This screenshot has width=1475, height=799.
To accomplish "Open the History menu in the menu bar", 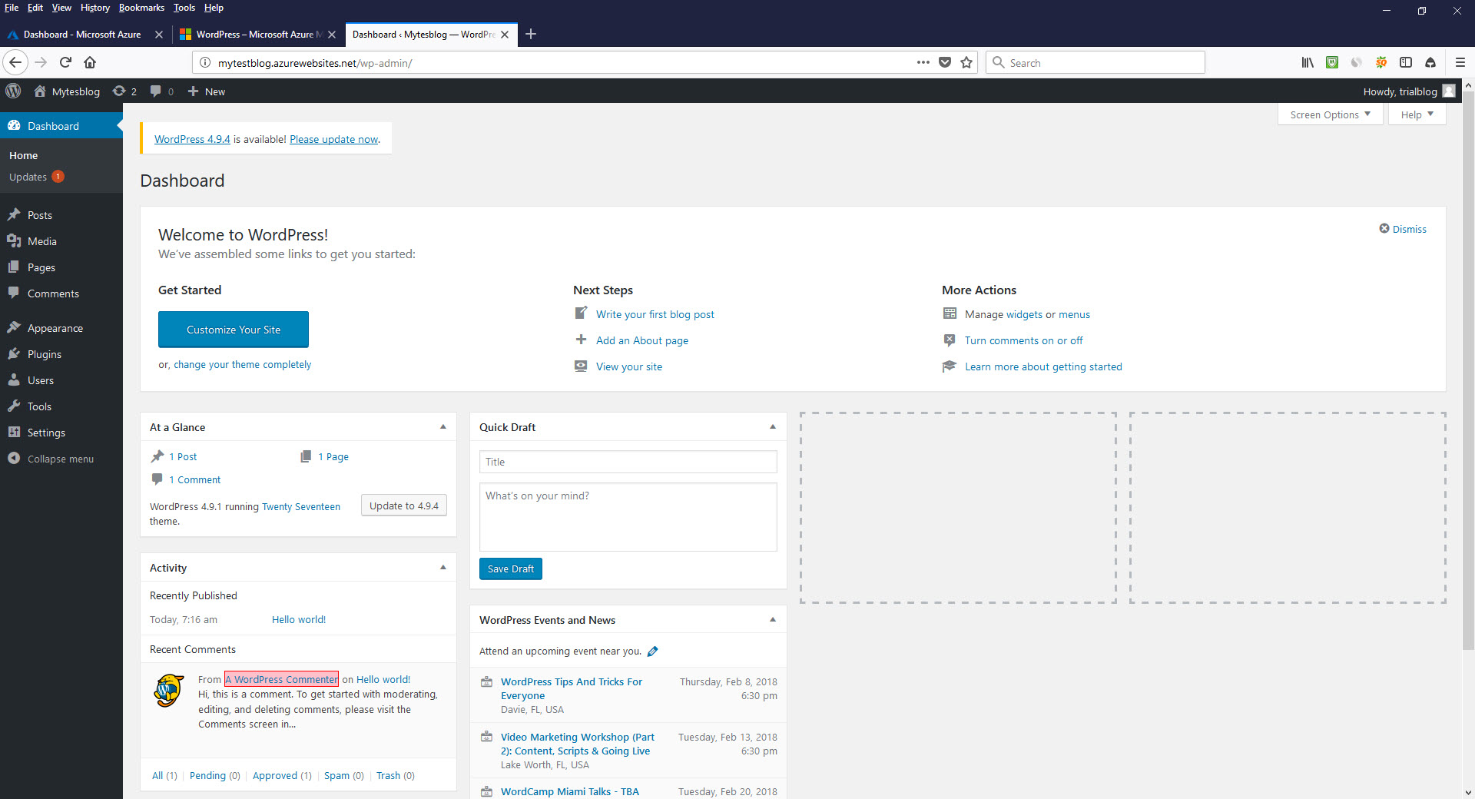I will click(x=94, y=8).
